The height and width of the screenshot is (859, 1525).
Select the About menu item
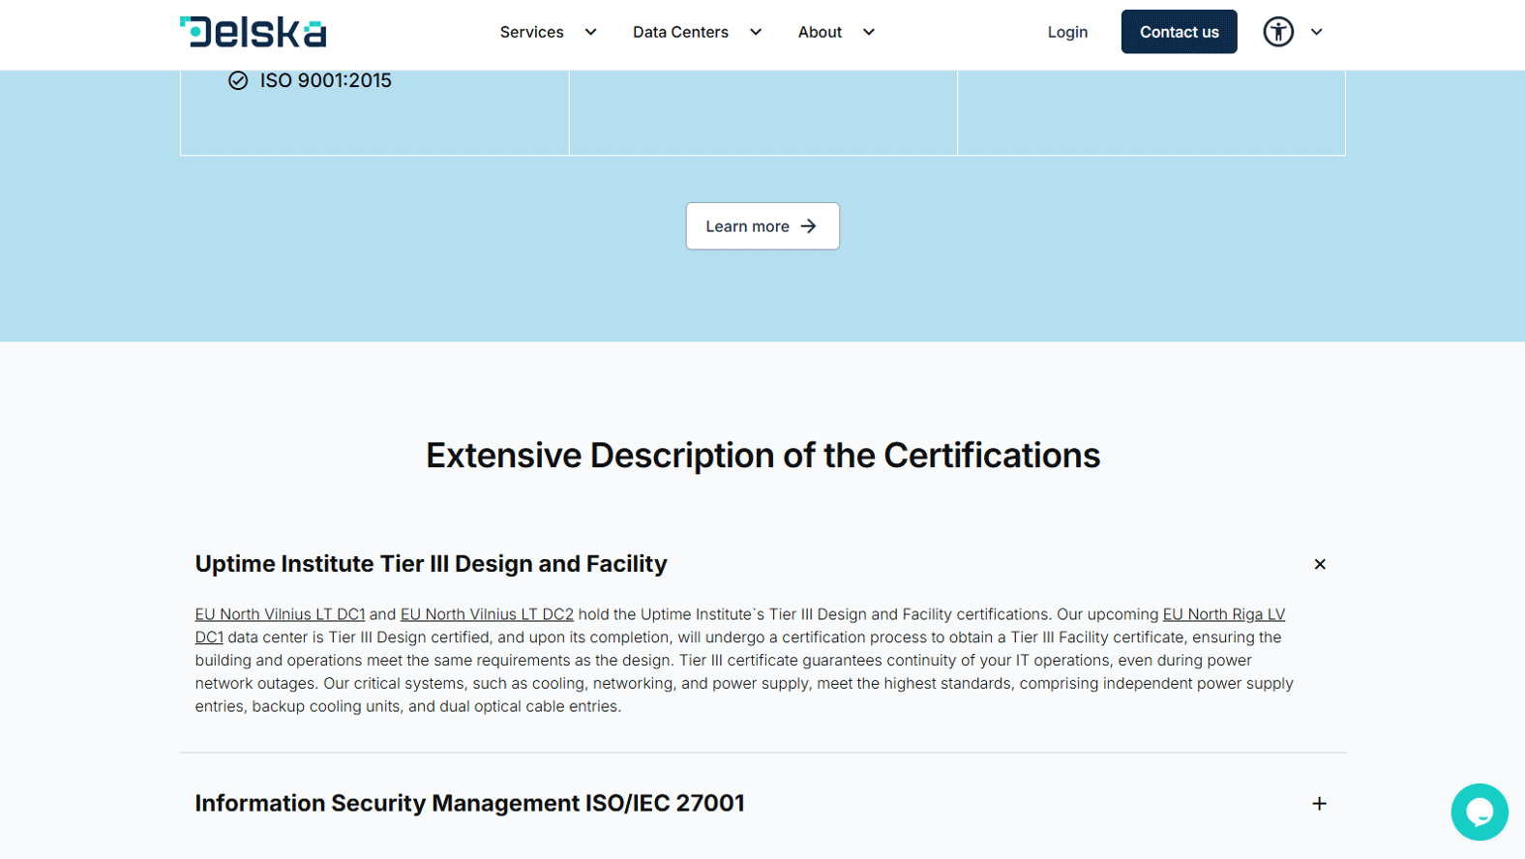[820, 32]
